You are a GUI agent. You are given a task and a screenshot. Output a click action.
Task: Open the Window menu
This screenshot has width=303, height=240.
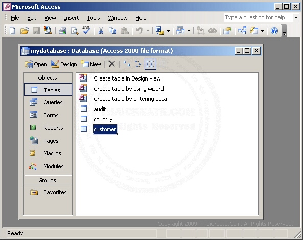pyautogui.click(x=118, y=18)
